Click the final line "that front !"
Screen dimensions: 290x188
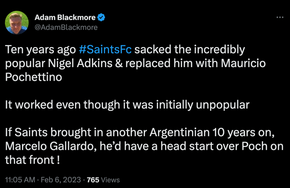coord(32,160)
